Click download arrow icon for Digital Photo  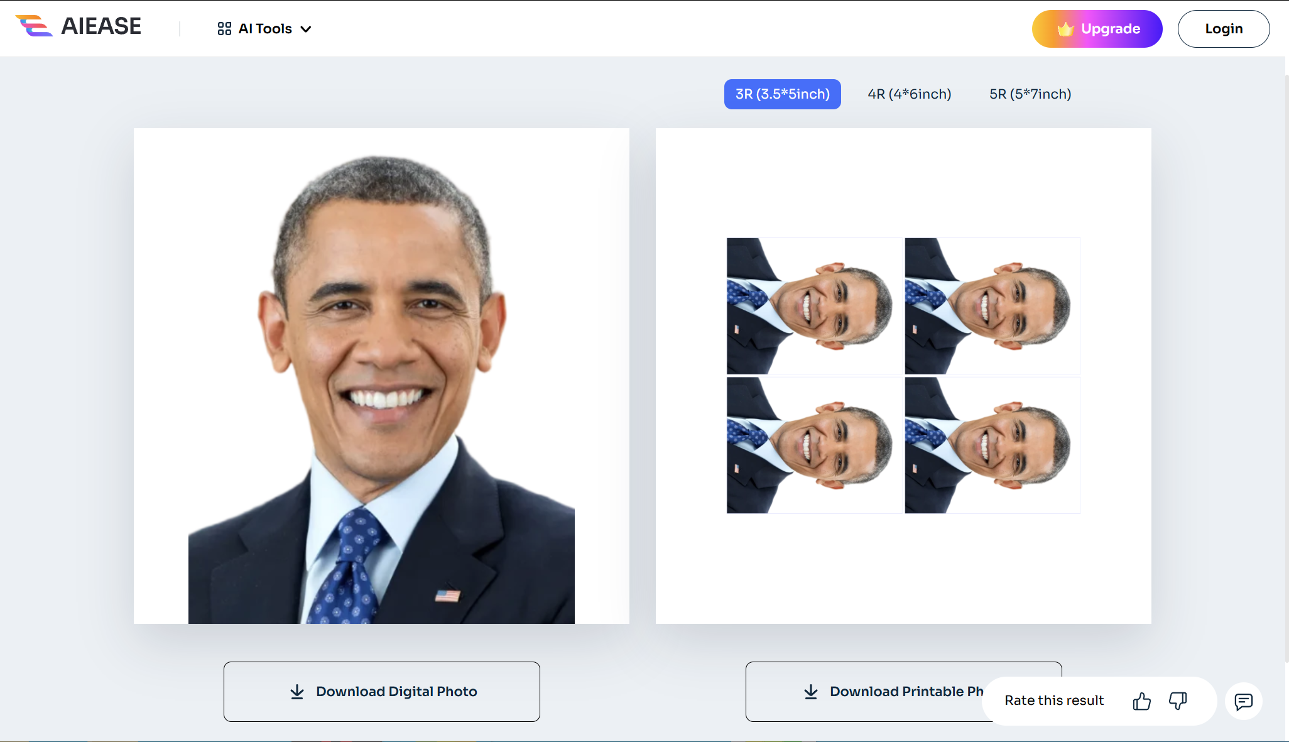click(x=297, y=692)
